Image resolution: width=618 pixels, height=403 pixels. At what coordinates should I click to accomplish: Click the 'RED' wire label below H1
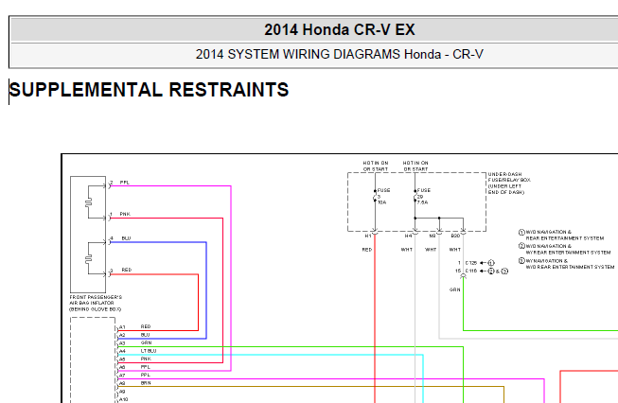tap(367, 250)
